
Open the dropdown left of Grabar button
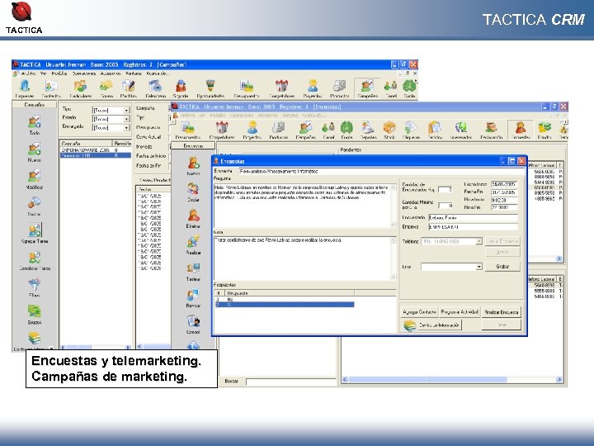click(x=478, y=267)
